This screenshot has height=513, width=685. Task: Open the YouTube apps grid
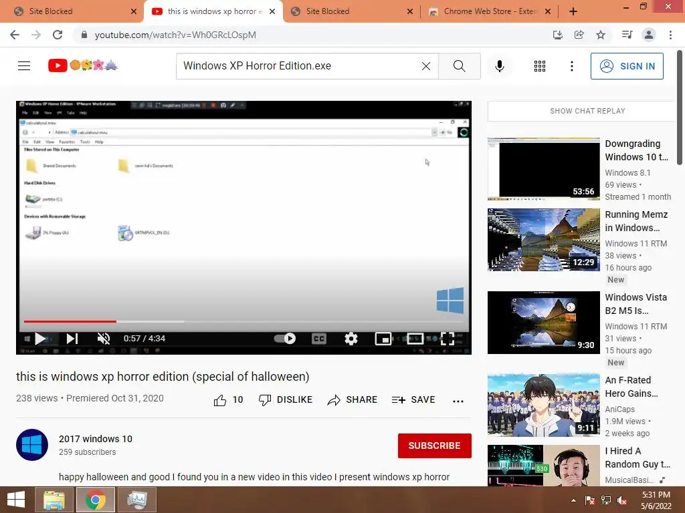(540, 66)
